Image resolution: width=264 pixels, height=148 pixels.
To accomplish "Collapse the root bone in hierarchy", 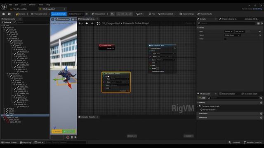I will coord(2,25).
